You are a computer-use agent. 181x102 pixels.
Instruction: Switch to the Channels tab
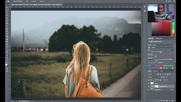tap(156, 71)
